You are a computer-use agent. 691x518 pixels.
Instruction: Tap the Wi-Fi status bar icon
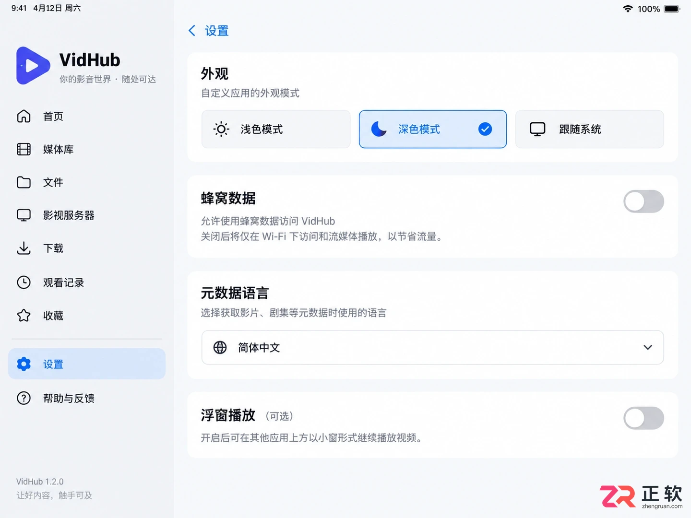tap(628, 9)
